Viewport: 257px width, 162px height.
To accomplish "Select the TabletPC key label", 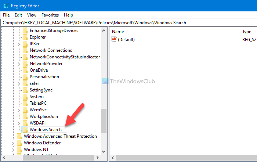I will tap(38, 103).
